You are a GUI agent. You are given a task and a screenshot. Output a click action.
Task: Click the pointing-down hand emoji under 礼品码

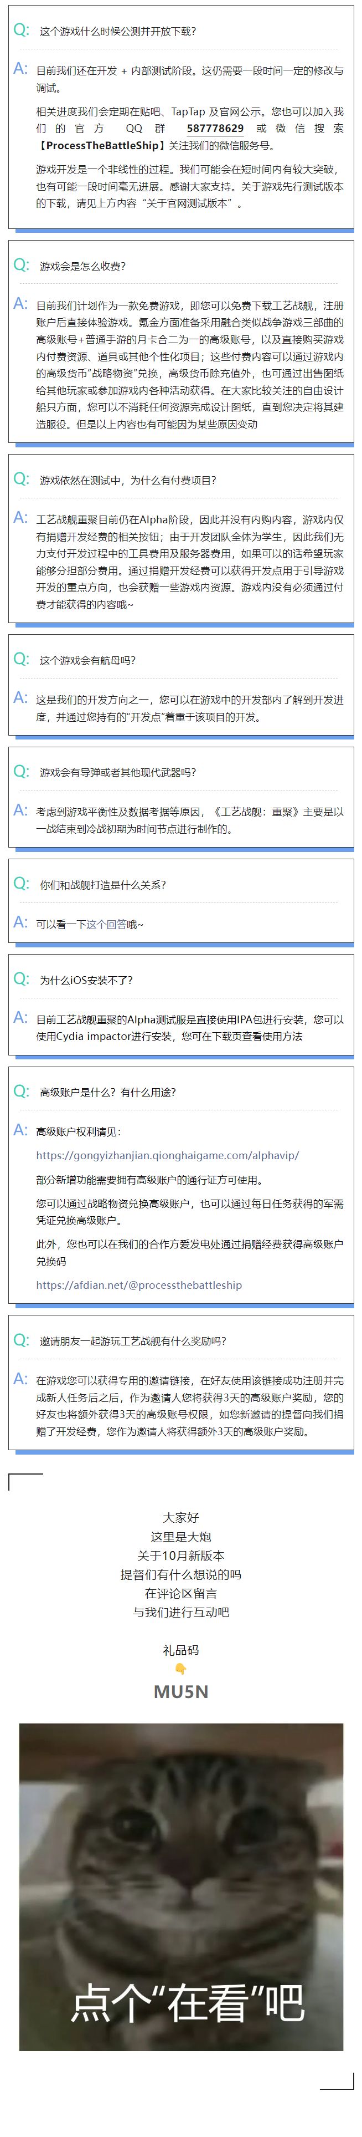[x=180, y=1669]
